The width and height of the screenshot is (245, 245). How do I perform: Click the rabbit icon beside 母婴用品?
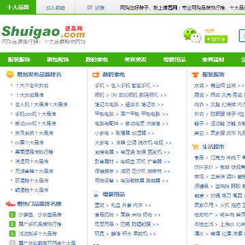[96, 195]
